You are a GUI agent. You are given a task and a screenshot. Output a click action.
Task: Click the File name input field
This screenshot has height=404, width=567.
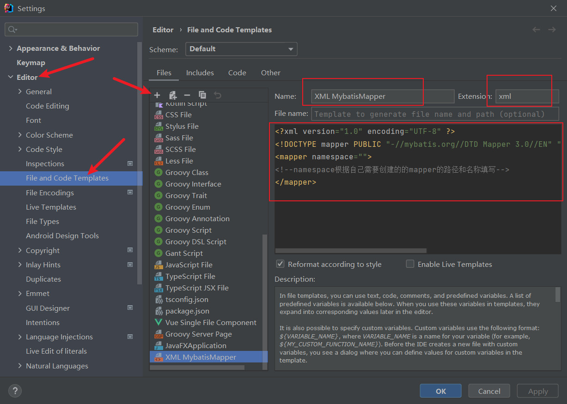435,114
